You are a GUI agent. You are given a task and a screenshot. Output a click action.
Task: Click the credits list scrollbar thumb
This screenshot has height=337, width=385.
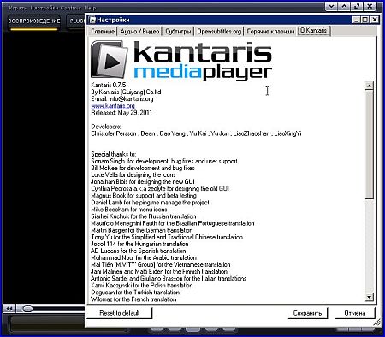[369, 145]
